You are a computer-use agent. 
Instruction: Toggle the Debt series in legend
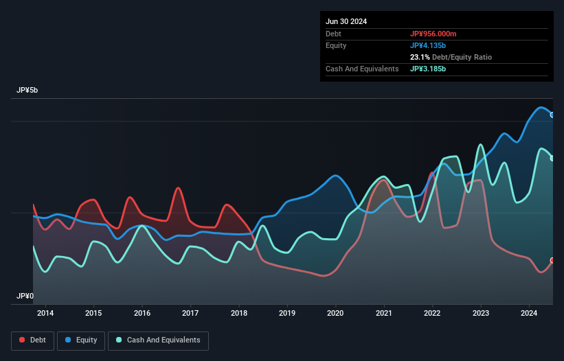[32, 340]
